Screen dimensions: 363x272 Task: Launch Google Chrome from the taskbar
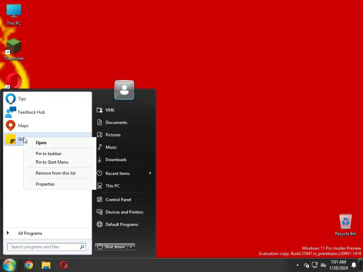click(29, 265)
